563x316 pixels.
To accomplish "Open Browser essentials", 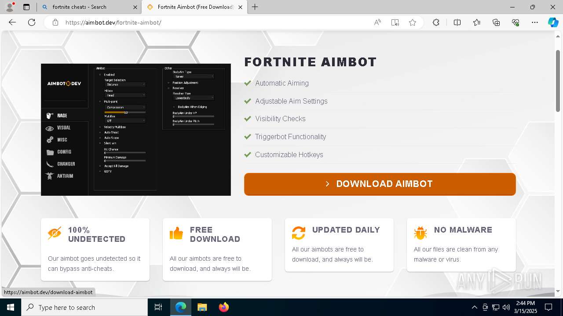I will coord(515,22).
